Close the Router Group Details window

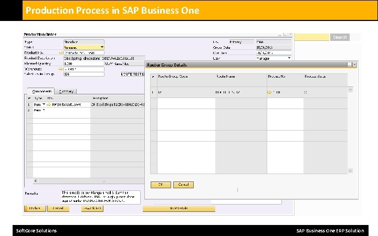click(354, 65)
